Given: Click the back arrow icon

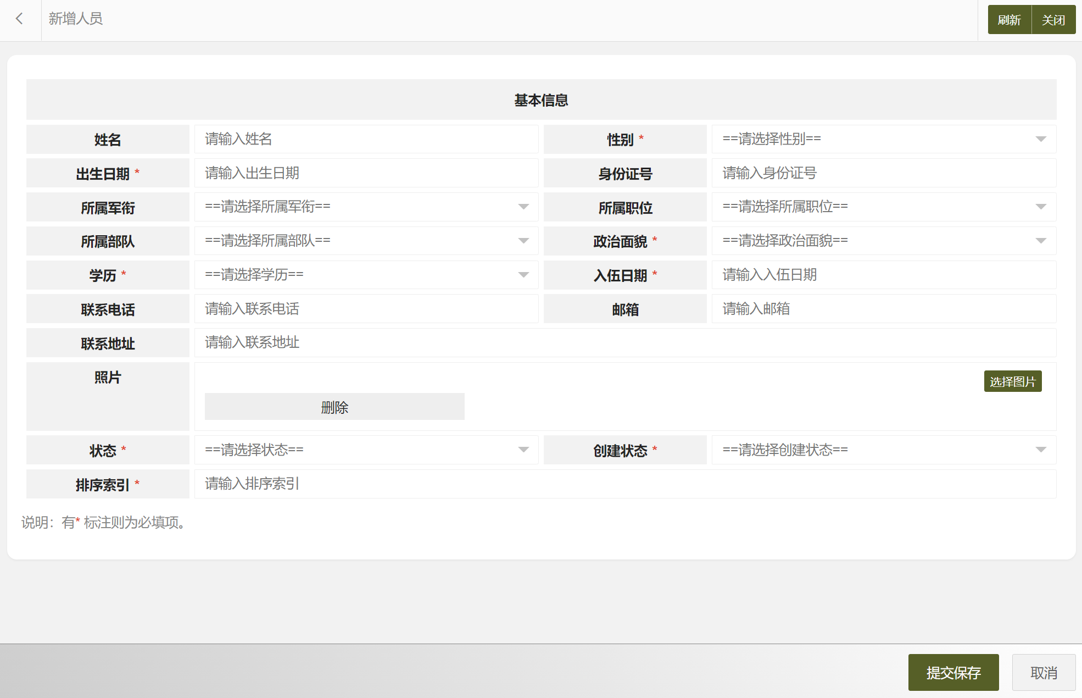Looking at the screenshot, I should [20, 19].
